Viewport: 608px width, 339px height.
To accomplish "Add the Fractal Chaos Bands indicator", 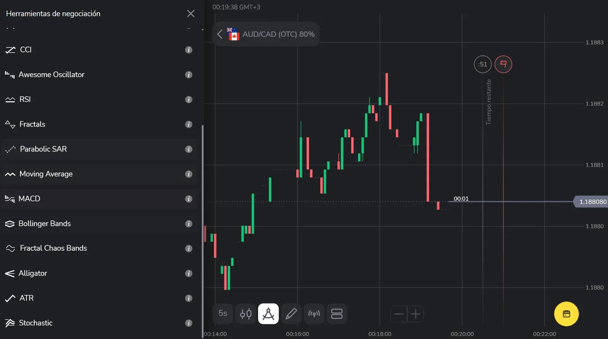I will click(99, 248).
